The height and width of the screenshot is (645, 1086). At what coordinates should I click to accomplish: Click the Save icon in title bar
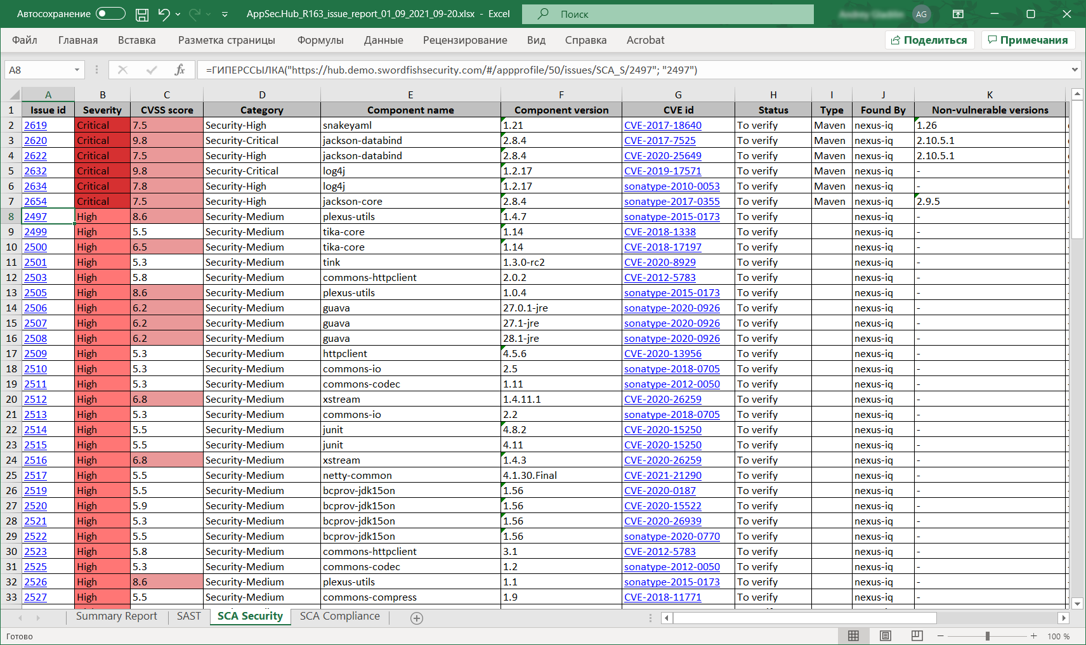(x=142, y=14)
